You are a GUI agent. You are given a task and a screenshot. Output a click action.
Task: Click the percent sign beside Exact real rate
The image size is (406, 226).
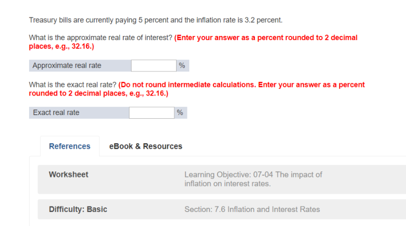tap(180, 113)
